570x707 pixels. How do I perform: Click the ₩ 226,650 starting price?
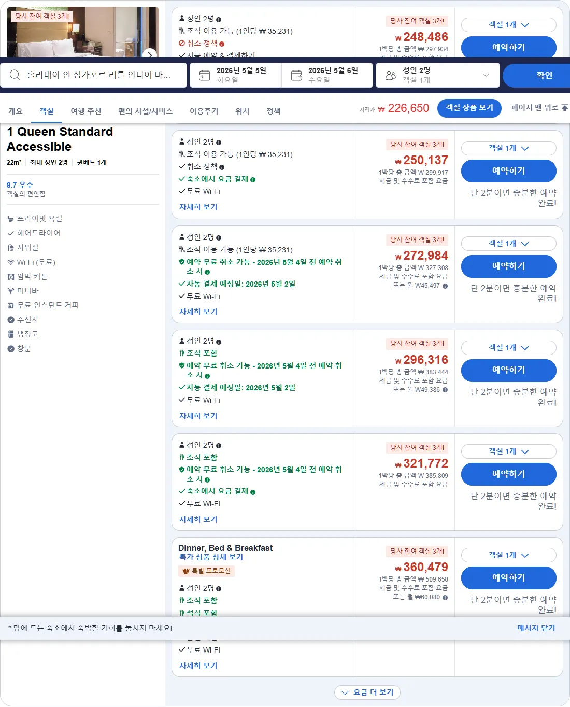(404, 108)
